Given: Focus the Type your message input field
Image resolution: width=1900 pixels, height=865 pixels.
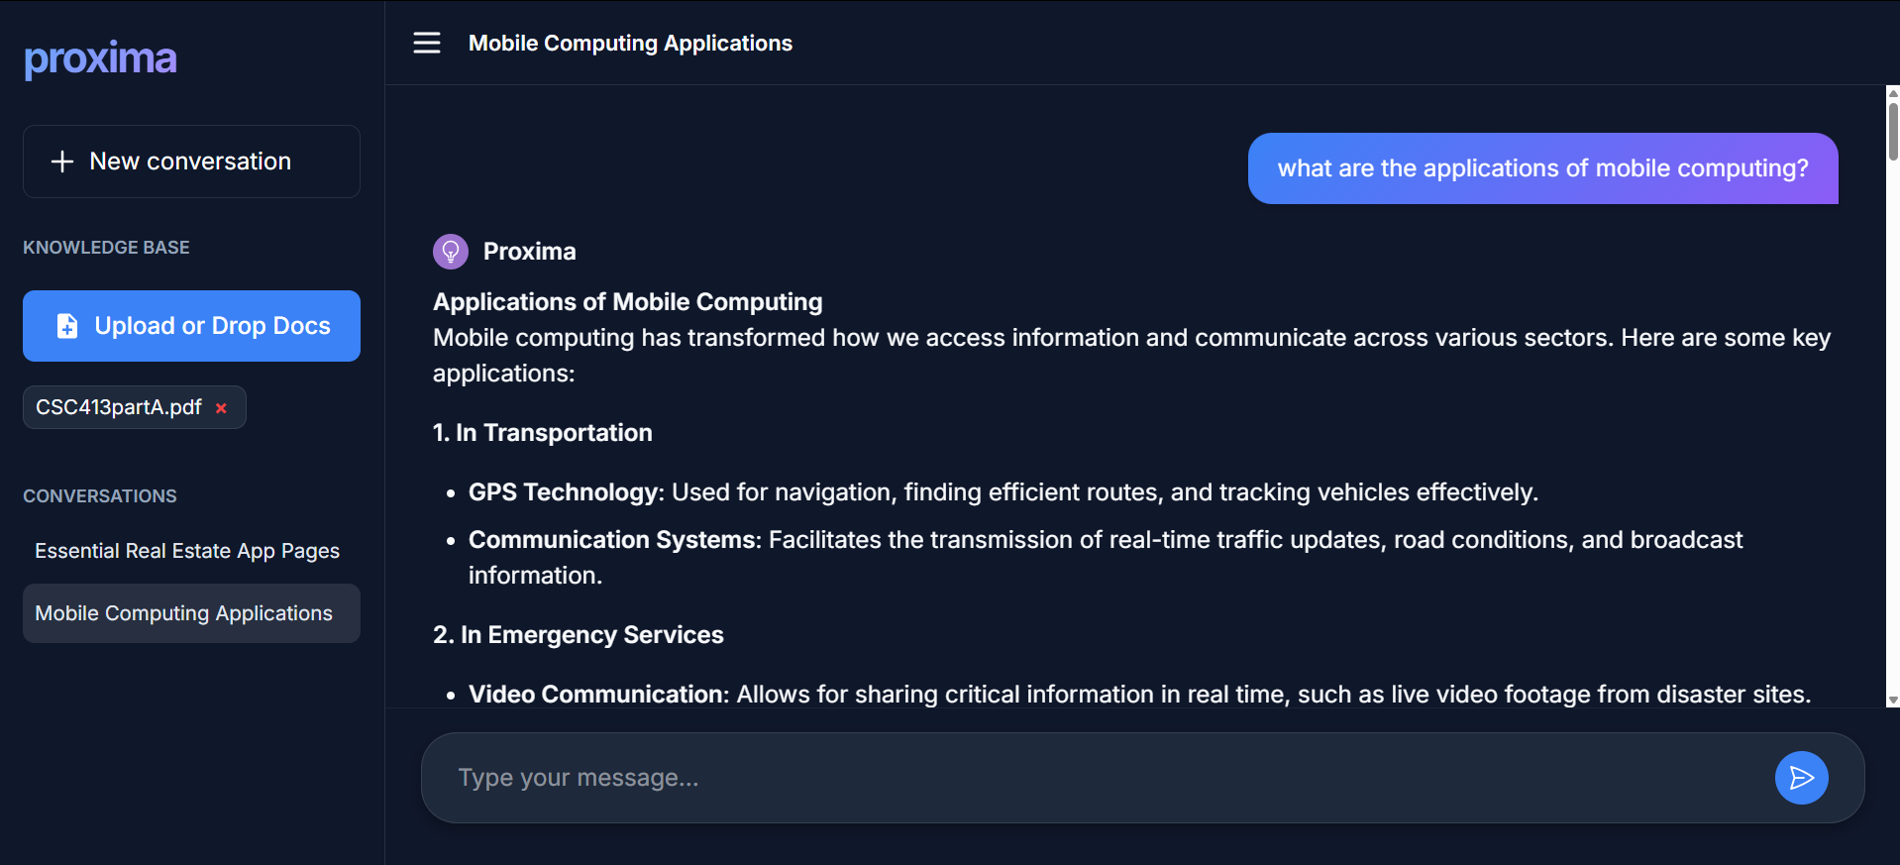Looking at the screenshot, I should pyautogui.click(x=1100, y=778).
